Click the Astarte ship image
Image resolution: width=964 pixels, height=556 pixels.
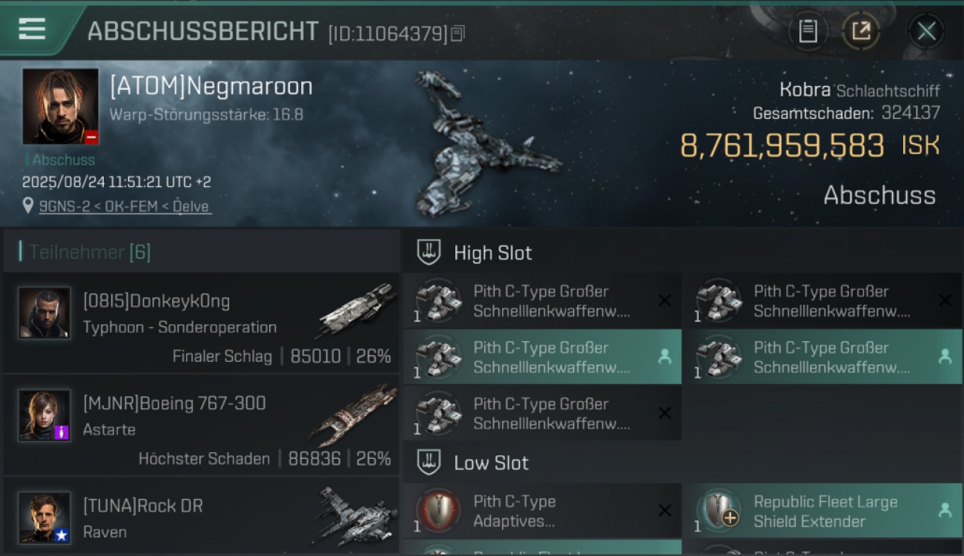(354, 414)
